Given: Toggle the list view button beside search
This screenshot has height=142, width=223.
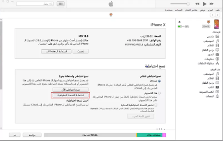Looking at the screenshot, I should click(x=60, y=4).
